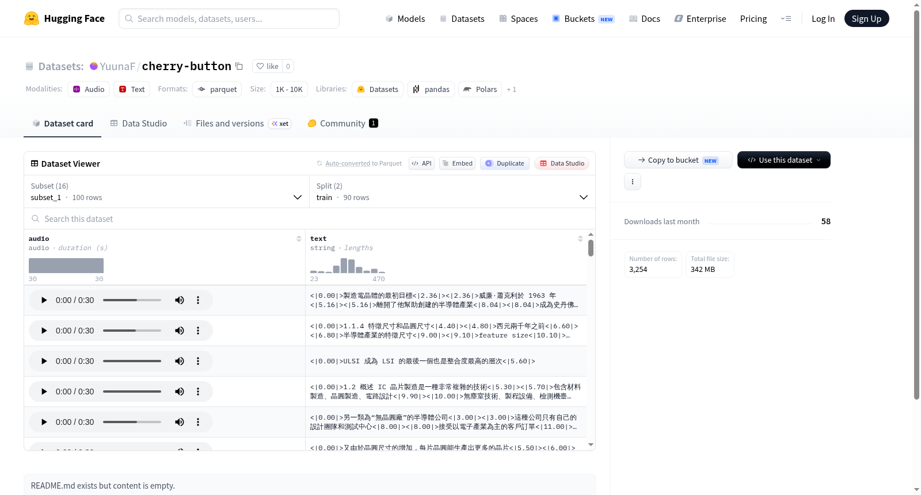
Task: Switch to Files and versions tab
Action: tap(237, 124)
